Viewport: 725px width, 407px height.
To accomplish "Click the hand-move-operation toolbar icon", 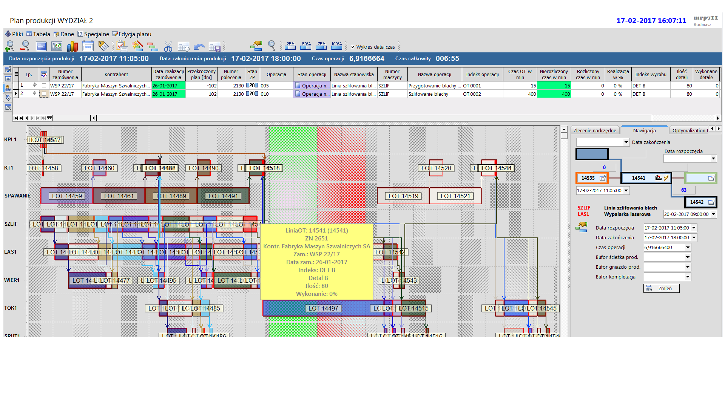I will point(256,46).
